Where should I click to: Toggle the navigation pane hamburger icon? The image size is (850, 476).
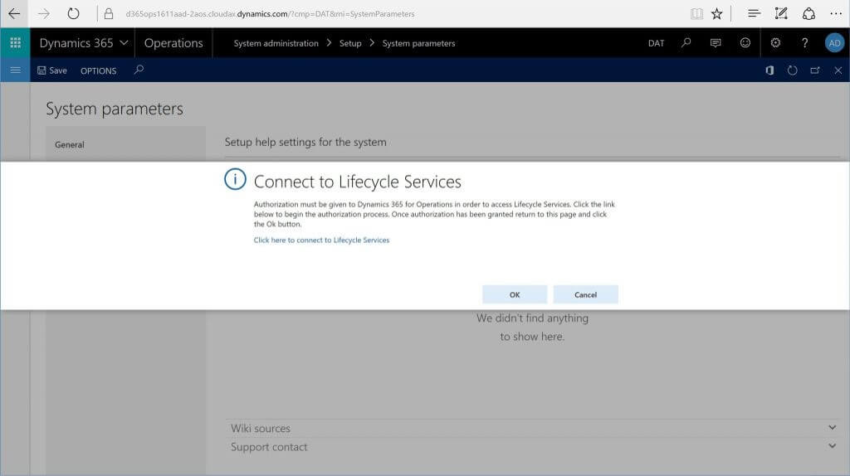coord(15,70)
